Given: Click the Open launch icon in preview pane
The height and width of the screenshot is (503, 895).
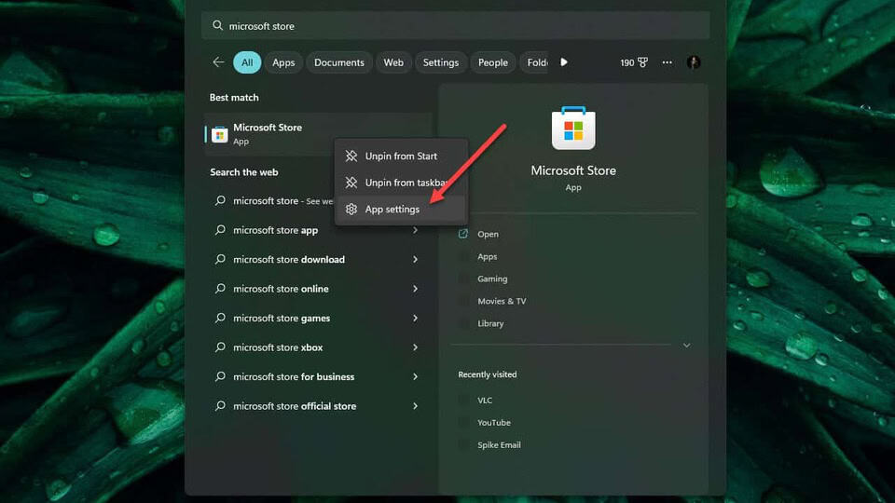Looking at the screenshot, I should click(463, 234).
